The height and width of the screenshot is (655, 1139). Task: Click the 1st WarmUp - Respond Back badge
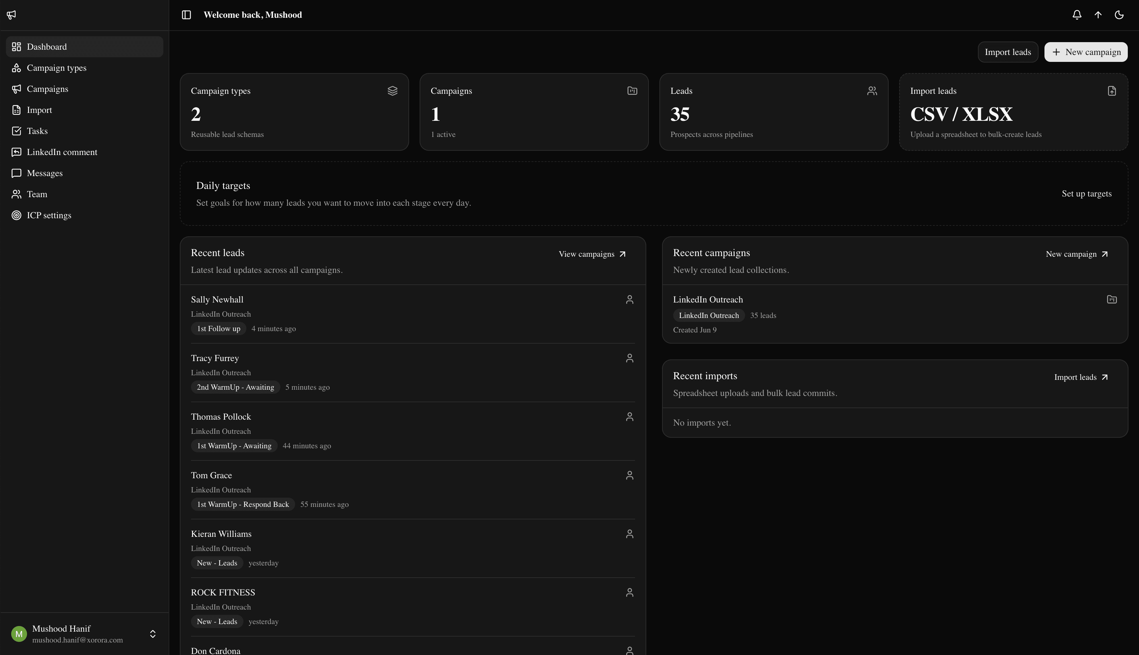pyautogui.click(x=243, y=504)
